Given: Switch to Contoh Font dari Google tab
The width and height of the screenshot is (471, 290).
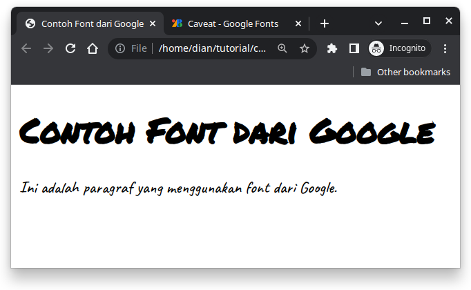Looking at the screenshot, I should coord(90,23).
